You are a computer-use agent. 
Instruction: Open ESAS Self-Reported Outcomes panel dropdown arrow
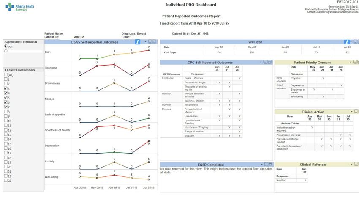tap(146, 42)
